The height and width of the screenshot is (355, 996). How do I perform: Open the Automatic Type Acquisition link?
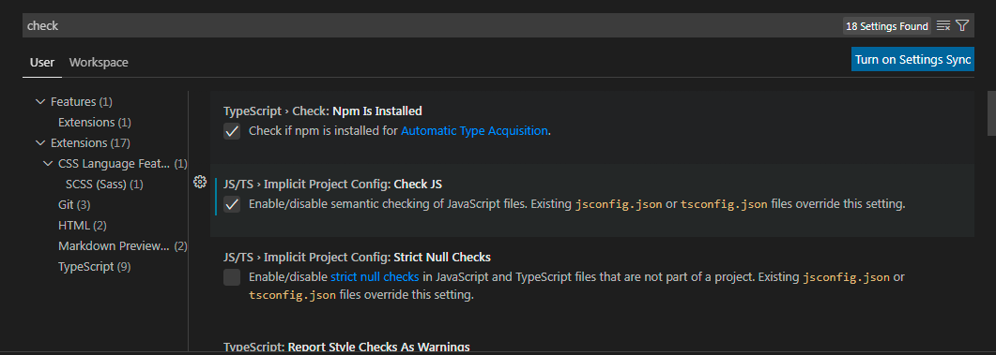pos(474,131)
